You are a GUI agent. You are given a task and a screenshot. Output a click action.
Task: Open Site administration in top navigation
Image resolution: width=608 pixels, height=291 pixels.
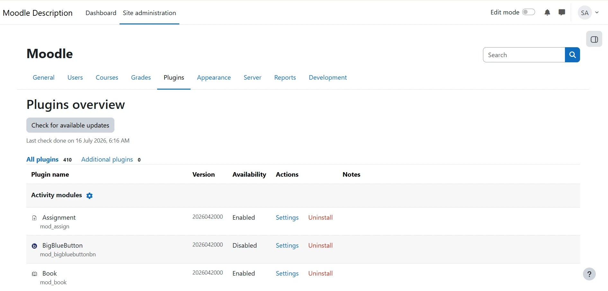(x=149, y=13)
